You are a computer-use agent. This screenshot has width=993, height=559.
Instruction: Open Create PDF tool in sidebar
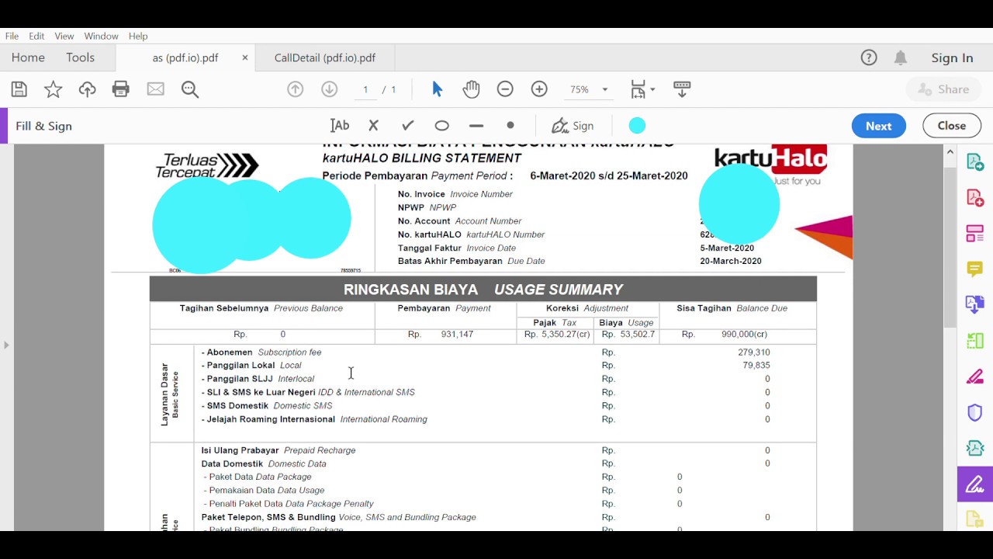click(x=974, y=198)
